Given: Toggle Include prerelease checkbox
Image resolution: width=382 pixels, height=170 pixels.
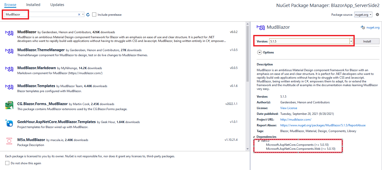Looking at the screenshot, I should (x=94, y=14).
